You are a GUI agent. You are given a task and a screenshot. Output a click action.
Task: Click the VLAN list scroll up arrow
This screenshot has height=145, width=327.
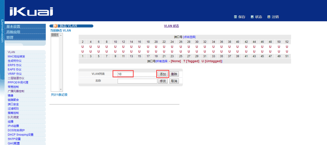[x=61, y=35]
